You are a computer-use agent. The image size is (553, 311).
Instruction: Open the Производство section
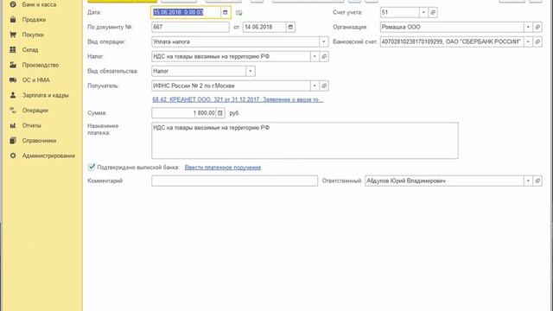[41, 66]
